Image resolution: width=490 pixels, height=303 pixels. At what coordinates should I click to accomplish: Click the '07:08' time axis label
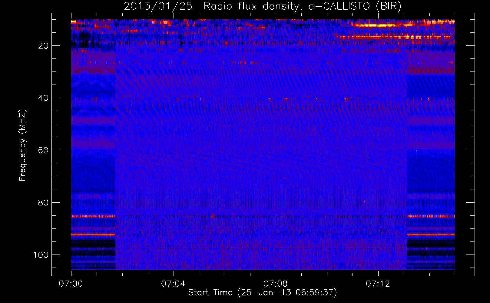276,284
